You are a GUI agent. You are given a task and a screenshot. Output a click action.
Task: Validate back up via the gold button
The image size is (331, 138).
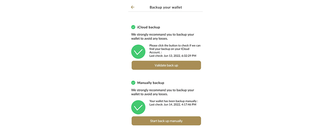tap(166, 65)
